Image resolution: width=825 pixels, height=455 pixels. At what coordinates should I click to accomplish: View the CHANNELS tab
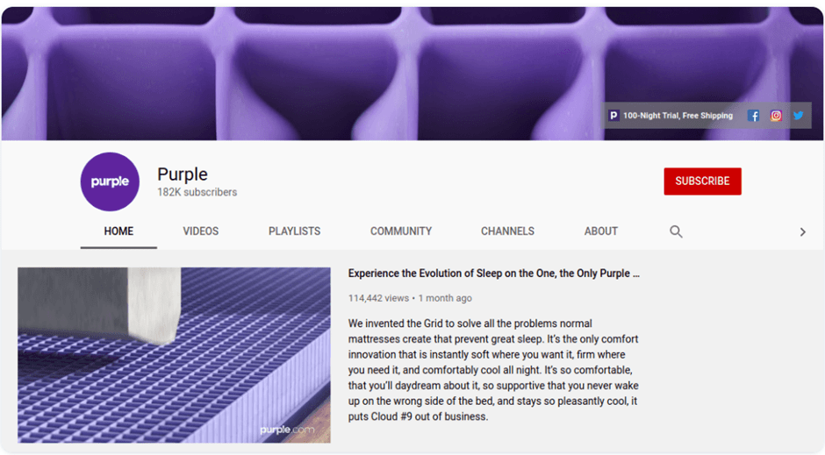pyautogui.click(x=507, y=231)
